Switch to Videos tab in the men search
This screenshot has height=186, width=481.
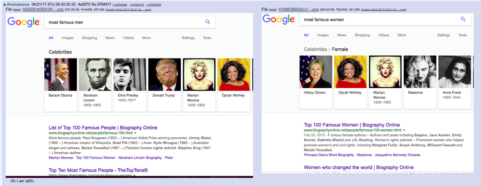[128, 38]
